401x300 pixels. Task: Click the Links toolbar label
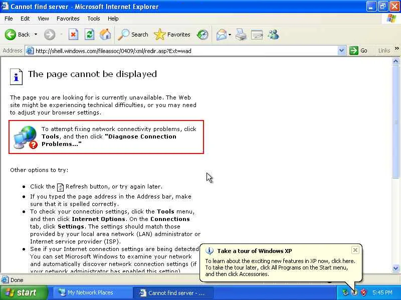[x=384, y=51]
